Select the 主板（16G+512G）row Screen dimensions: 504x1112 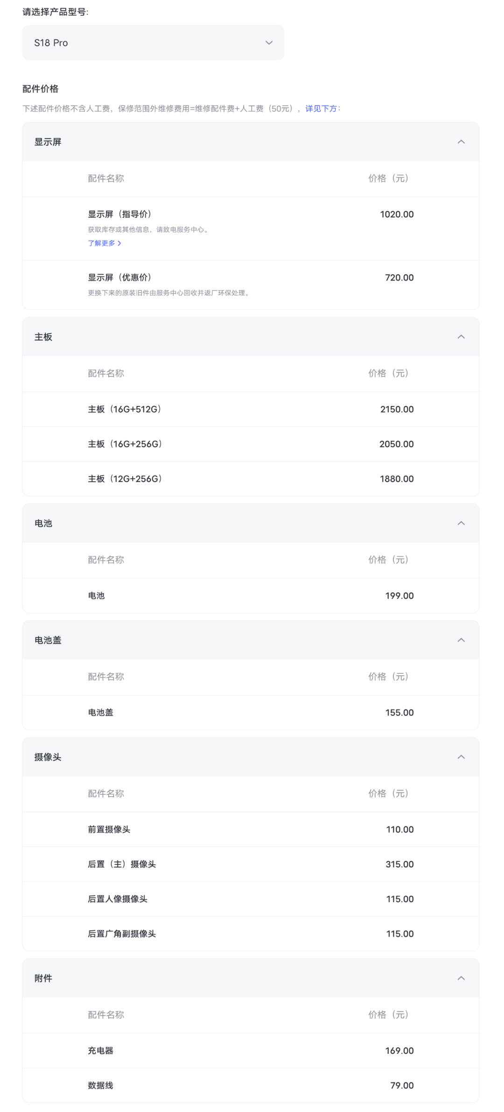coord(251,409)
